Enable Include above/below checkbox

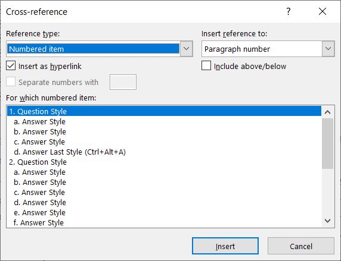206,66
